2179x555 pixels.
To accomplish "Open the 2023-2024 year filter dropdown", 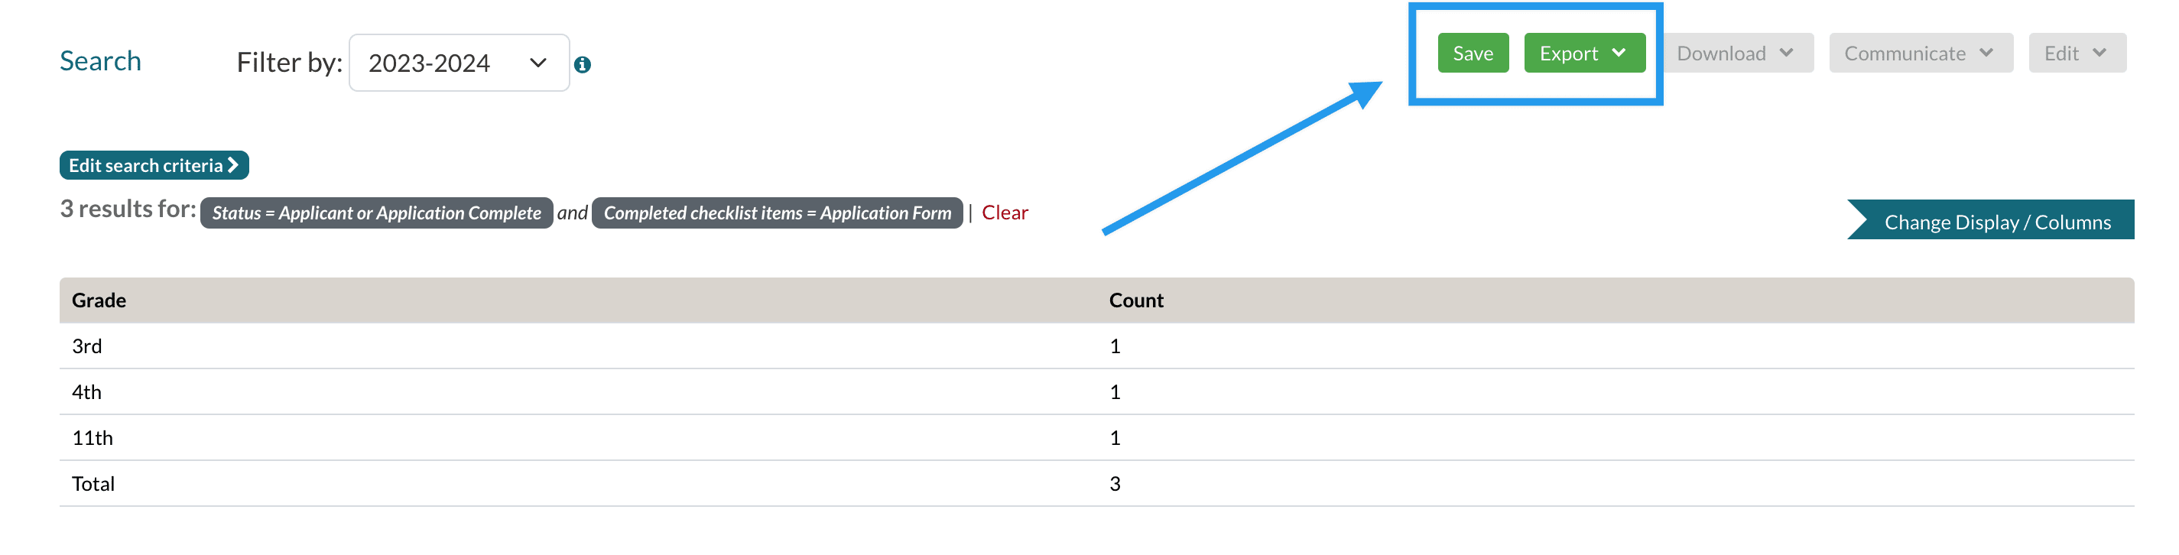I will [459, 63].
